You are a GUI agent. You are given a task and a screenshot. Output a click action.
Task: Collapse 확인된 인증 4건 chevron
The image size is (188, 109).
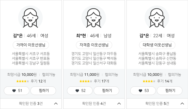click(x=119, y=104)
